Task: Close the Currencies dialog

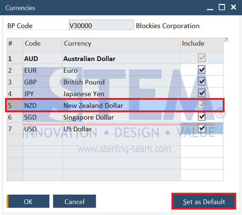Action: 233,7
